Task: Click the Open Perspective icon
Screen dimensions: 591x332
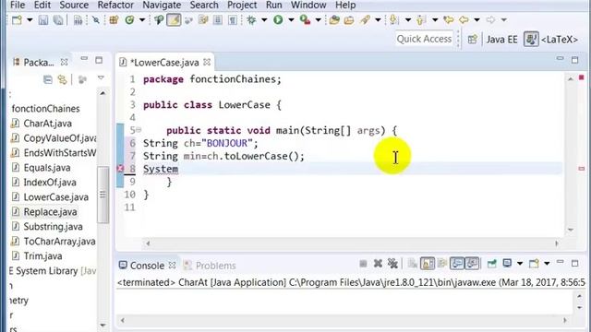Action: [x=472, y=39]
